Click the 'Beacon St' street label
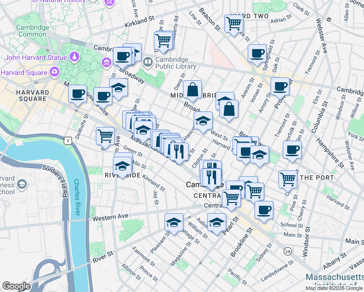The height and width of the screenshot is (292, 364). tap(209, 19)
